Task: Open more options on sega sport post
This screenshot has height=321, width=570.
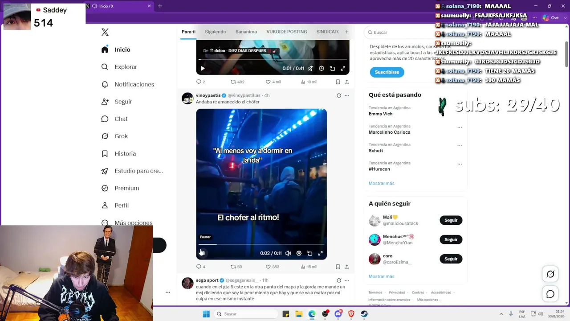Action: point(347,280)
